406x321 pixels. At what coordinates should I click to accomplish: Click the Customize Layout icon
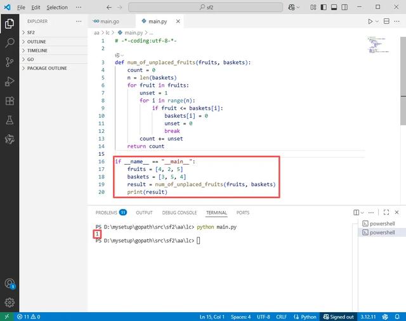313,7
